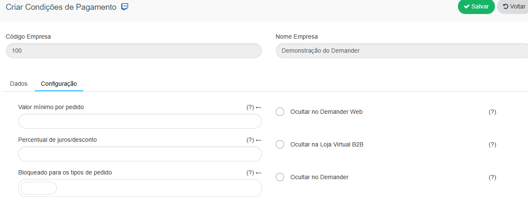528x197 pixels.
Task: Click the green Salvar button
Action: [476, 7]
